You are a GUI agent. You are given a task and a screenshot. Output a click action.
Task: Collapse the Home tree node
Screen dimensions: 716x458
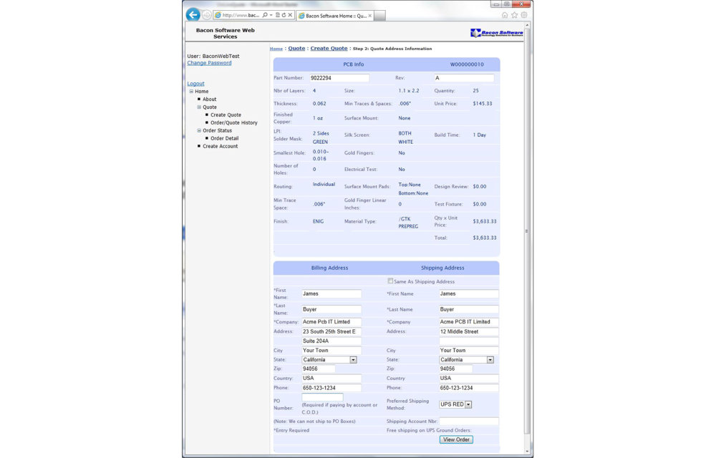pyautogui.click(x=191, y=91)
